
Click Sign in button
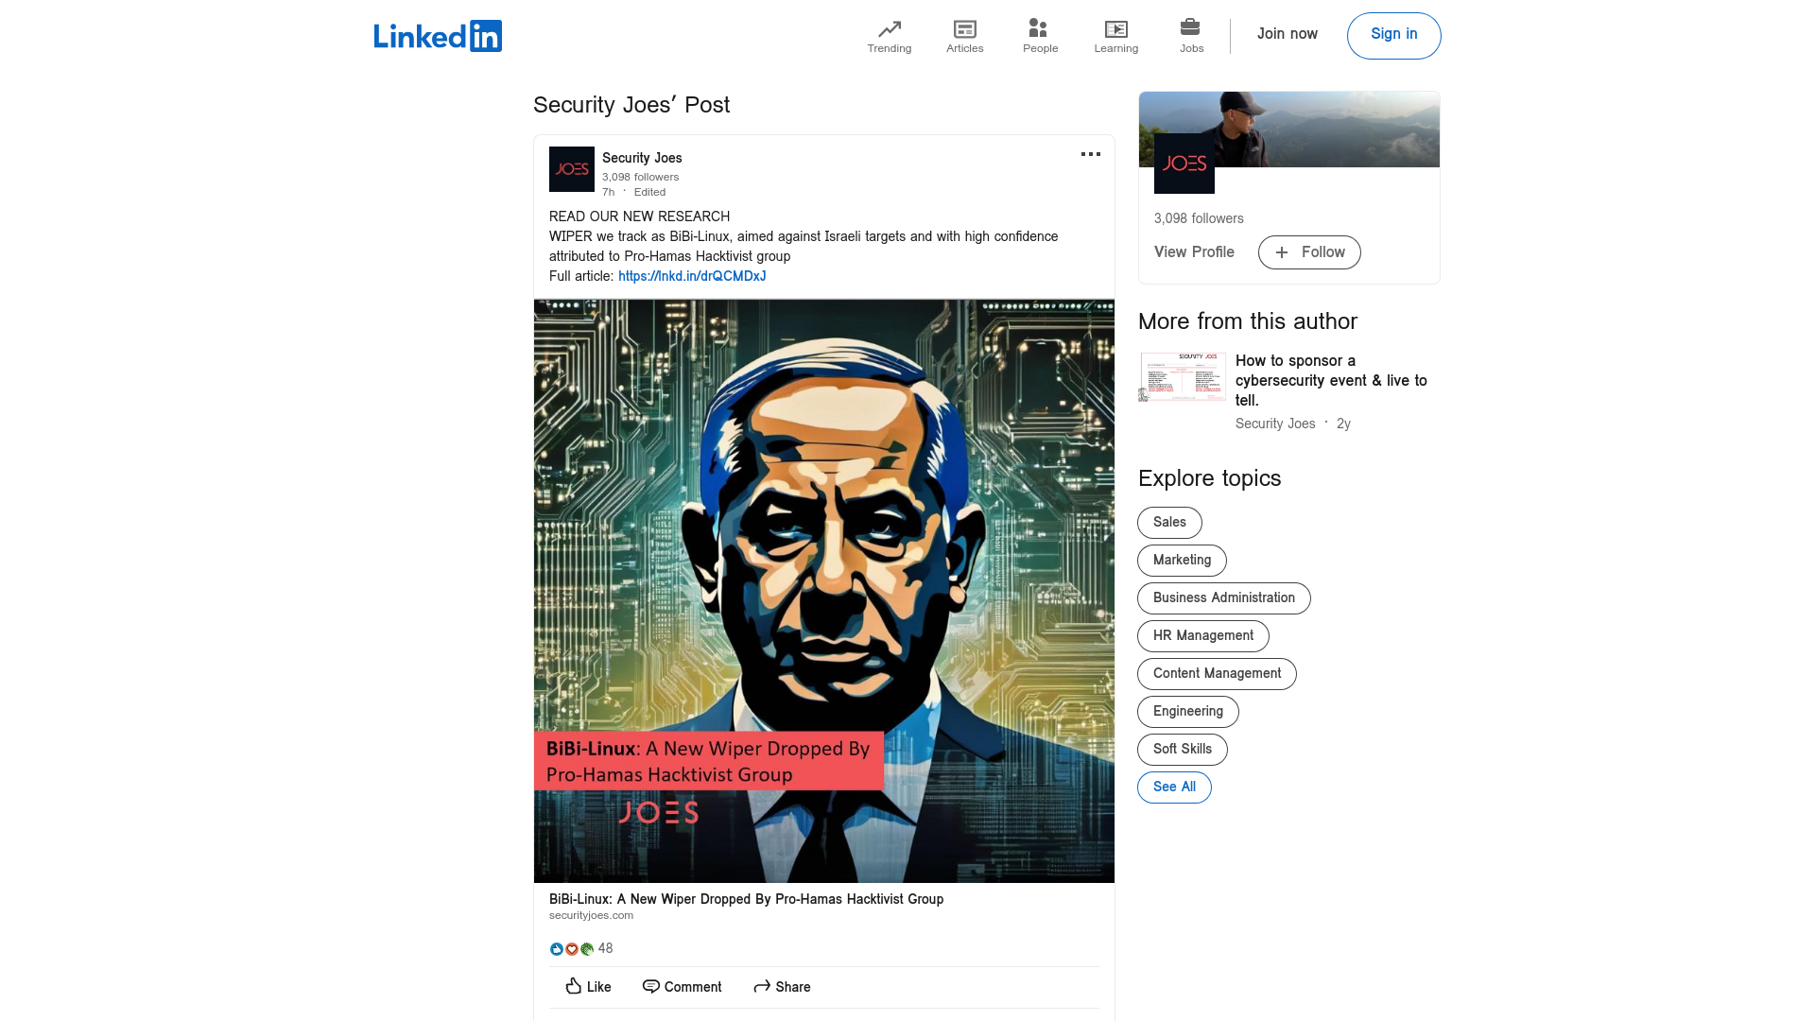coord(1393,35)
